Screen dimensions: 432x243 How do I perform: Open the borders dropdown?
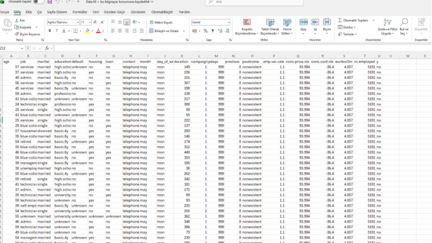(x=80, y=31)
